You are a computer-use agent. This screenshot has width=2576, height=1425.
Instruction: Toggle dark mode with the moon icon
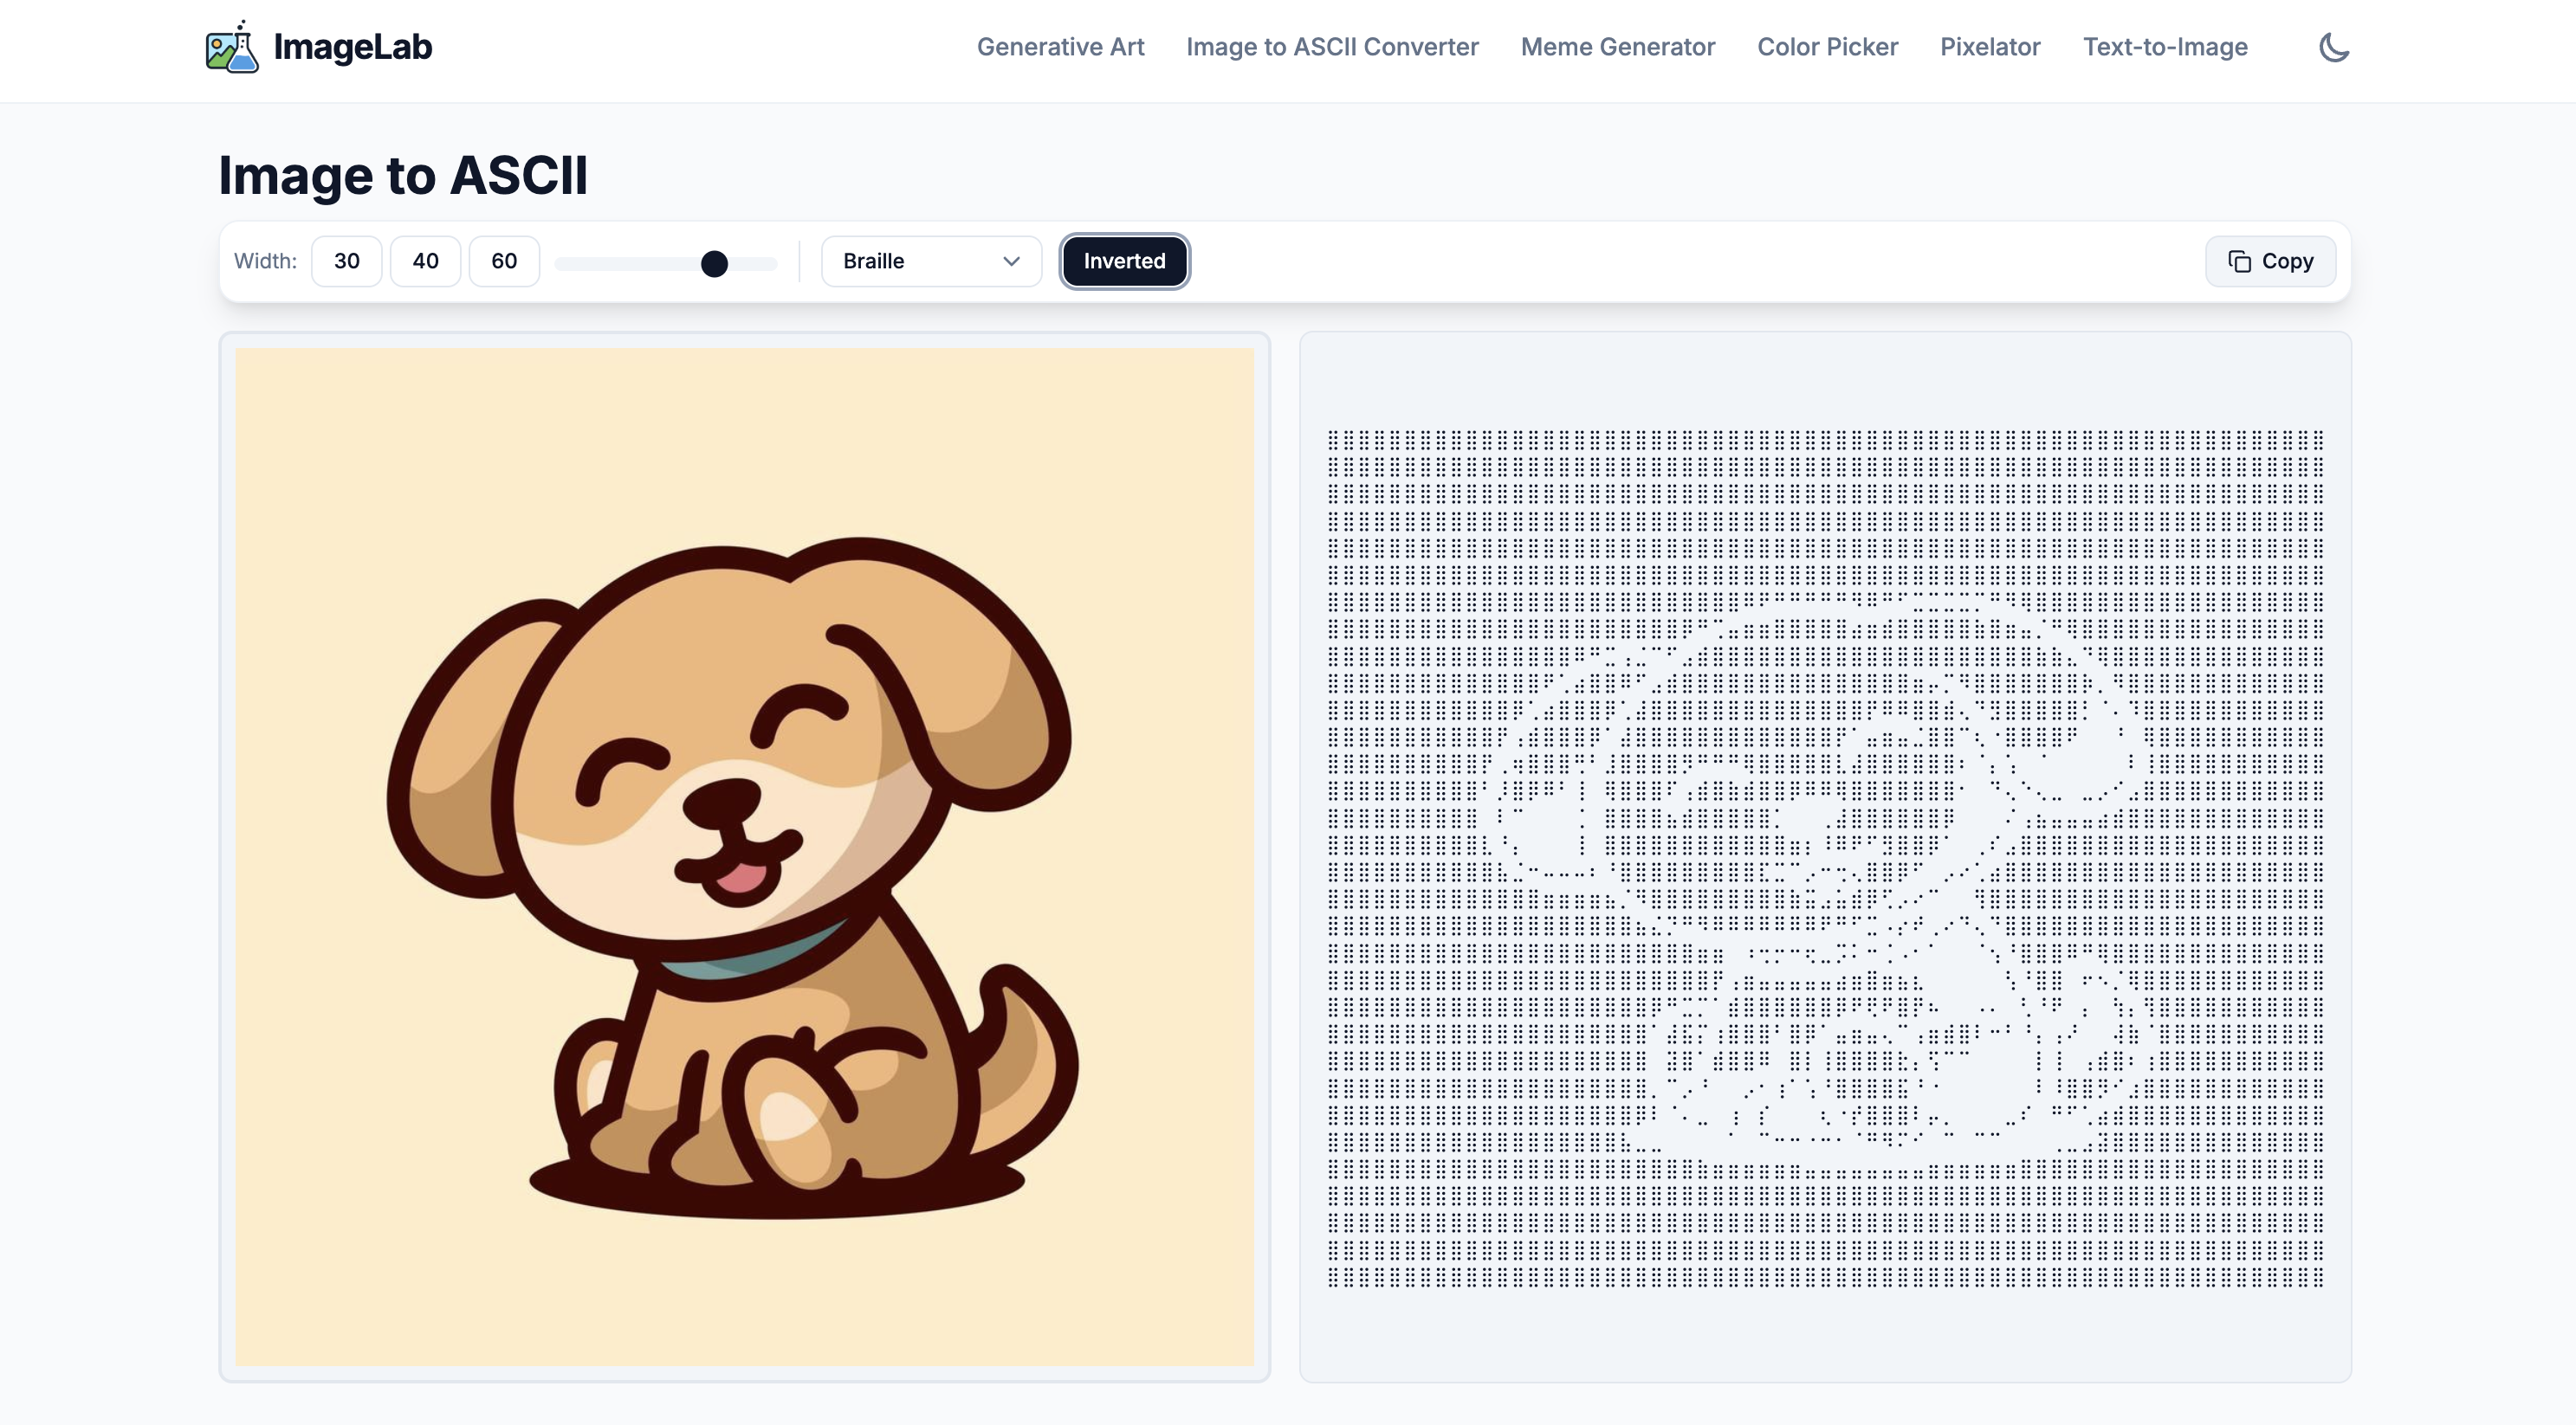2334,47
